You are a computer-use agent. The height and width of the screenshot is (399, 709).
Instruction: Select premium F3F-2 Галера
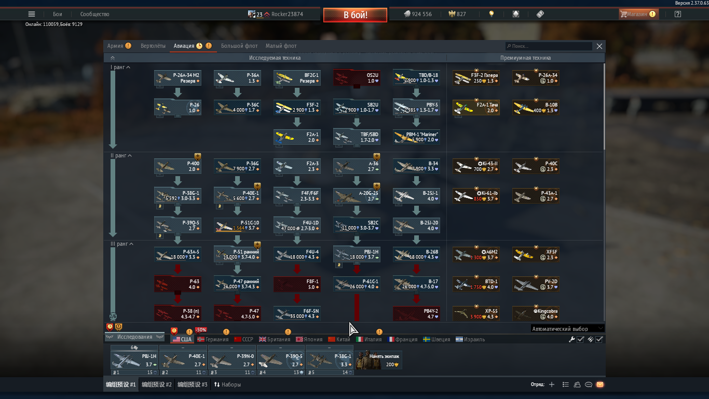pos(476,78)
